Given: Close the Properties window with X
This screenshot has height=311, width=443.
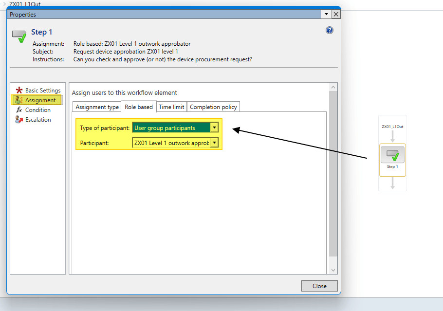Looking at the screenshot, I should coord(335,14).
